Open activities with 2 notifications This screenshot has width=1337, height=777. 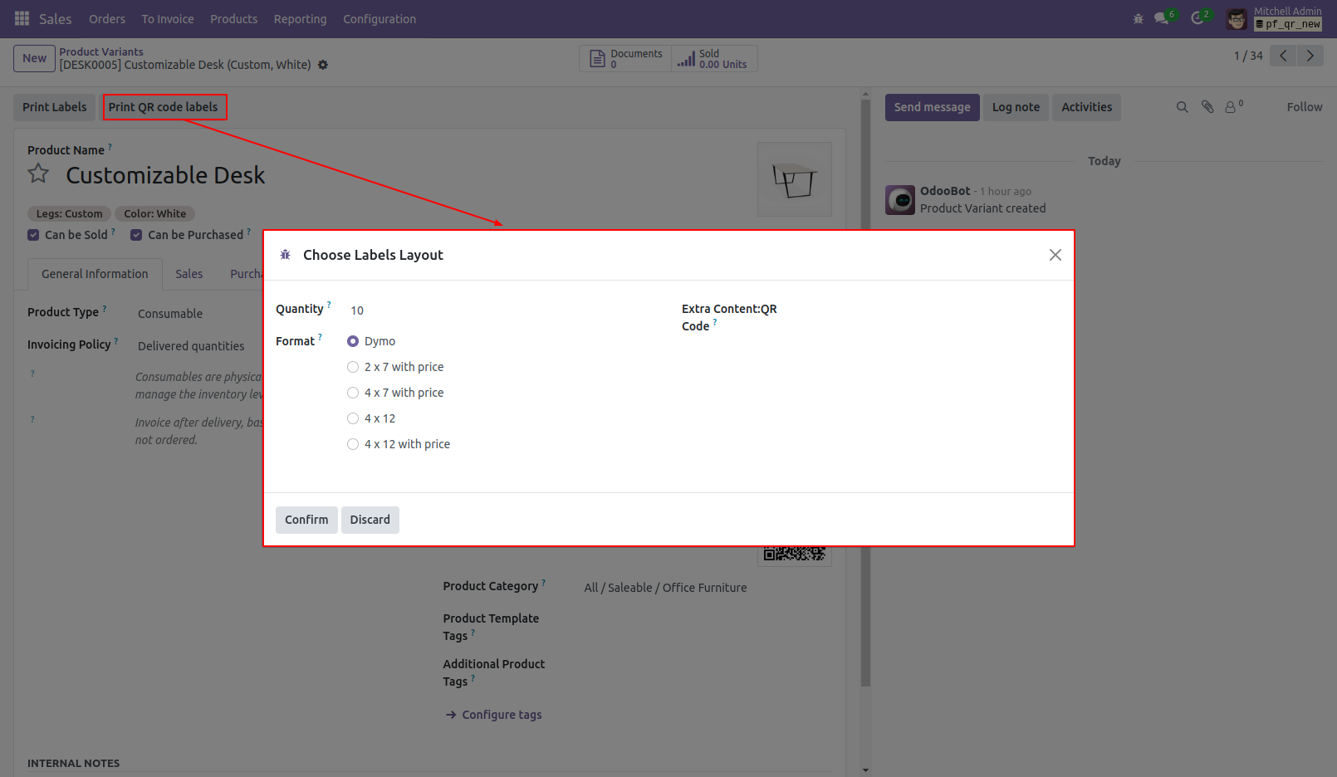pos(1196,18)
